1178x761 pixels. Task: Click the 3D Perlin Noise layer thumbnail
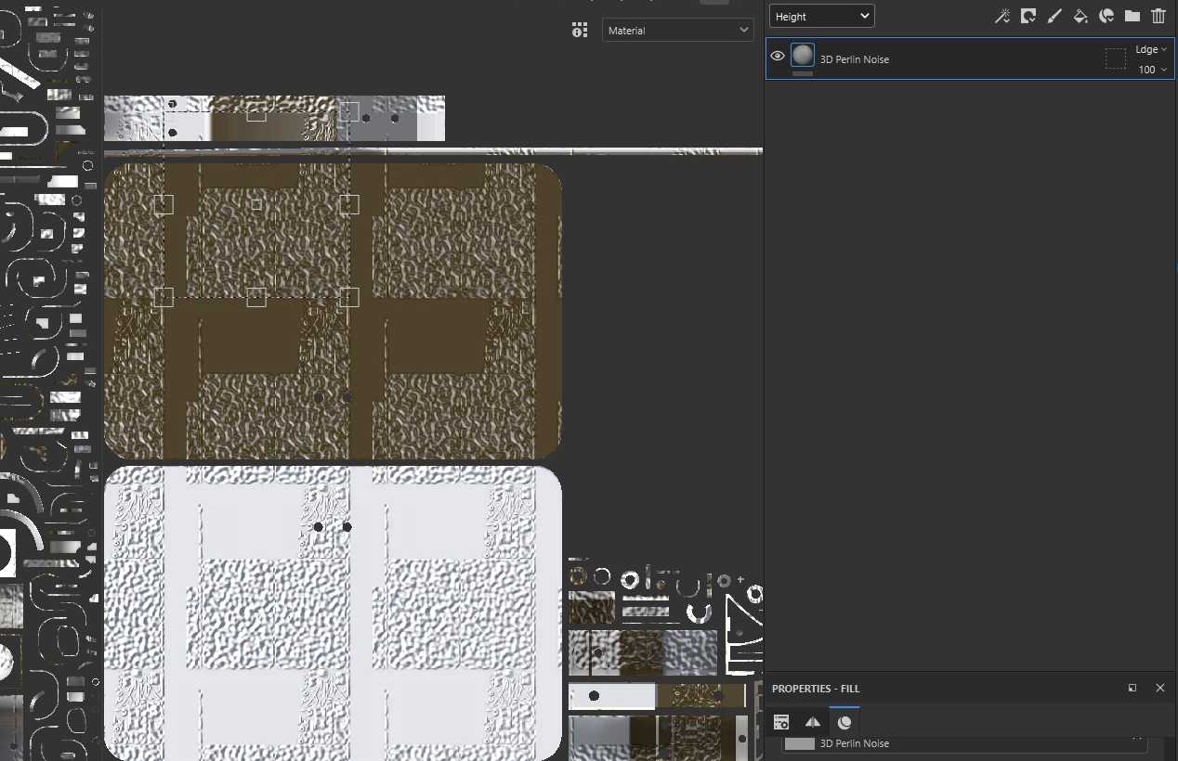[x=803, y=55]
